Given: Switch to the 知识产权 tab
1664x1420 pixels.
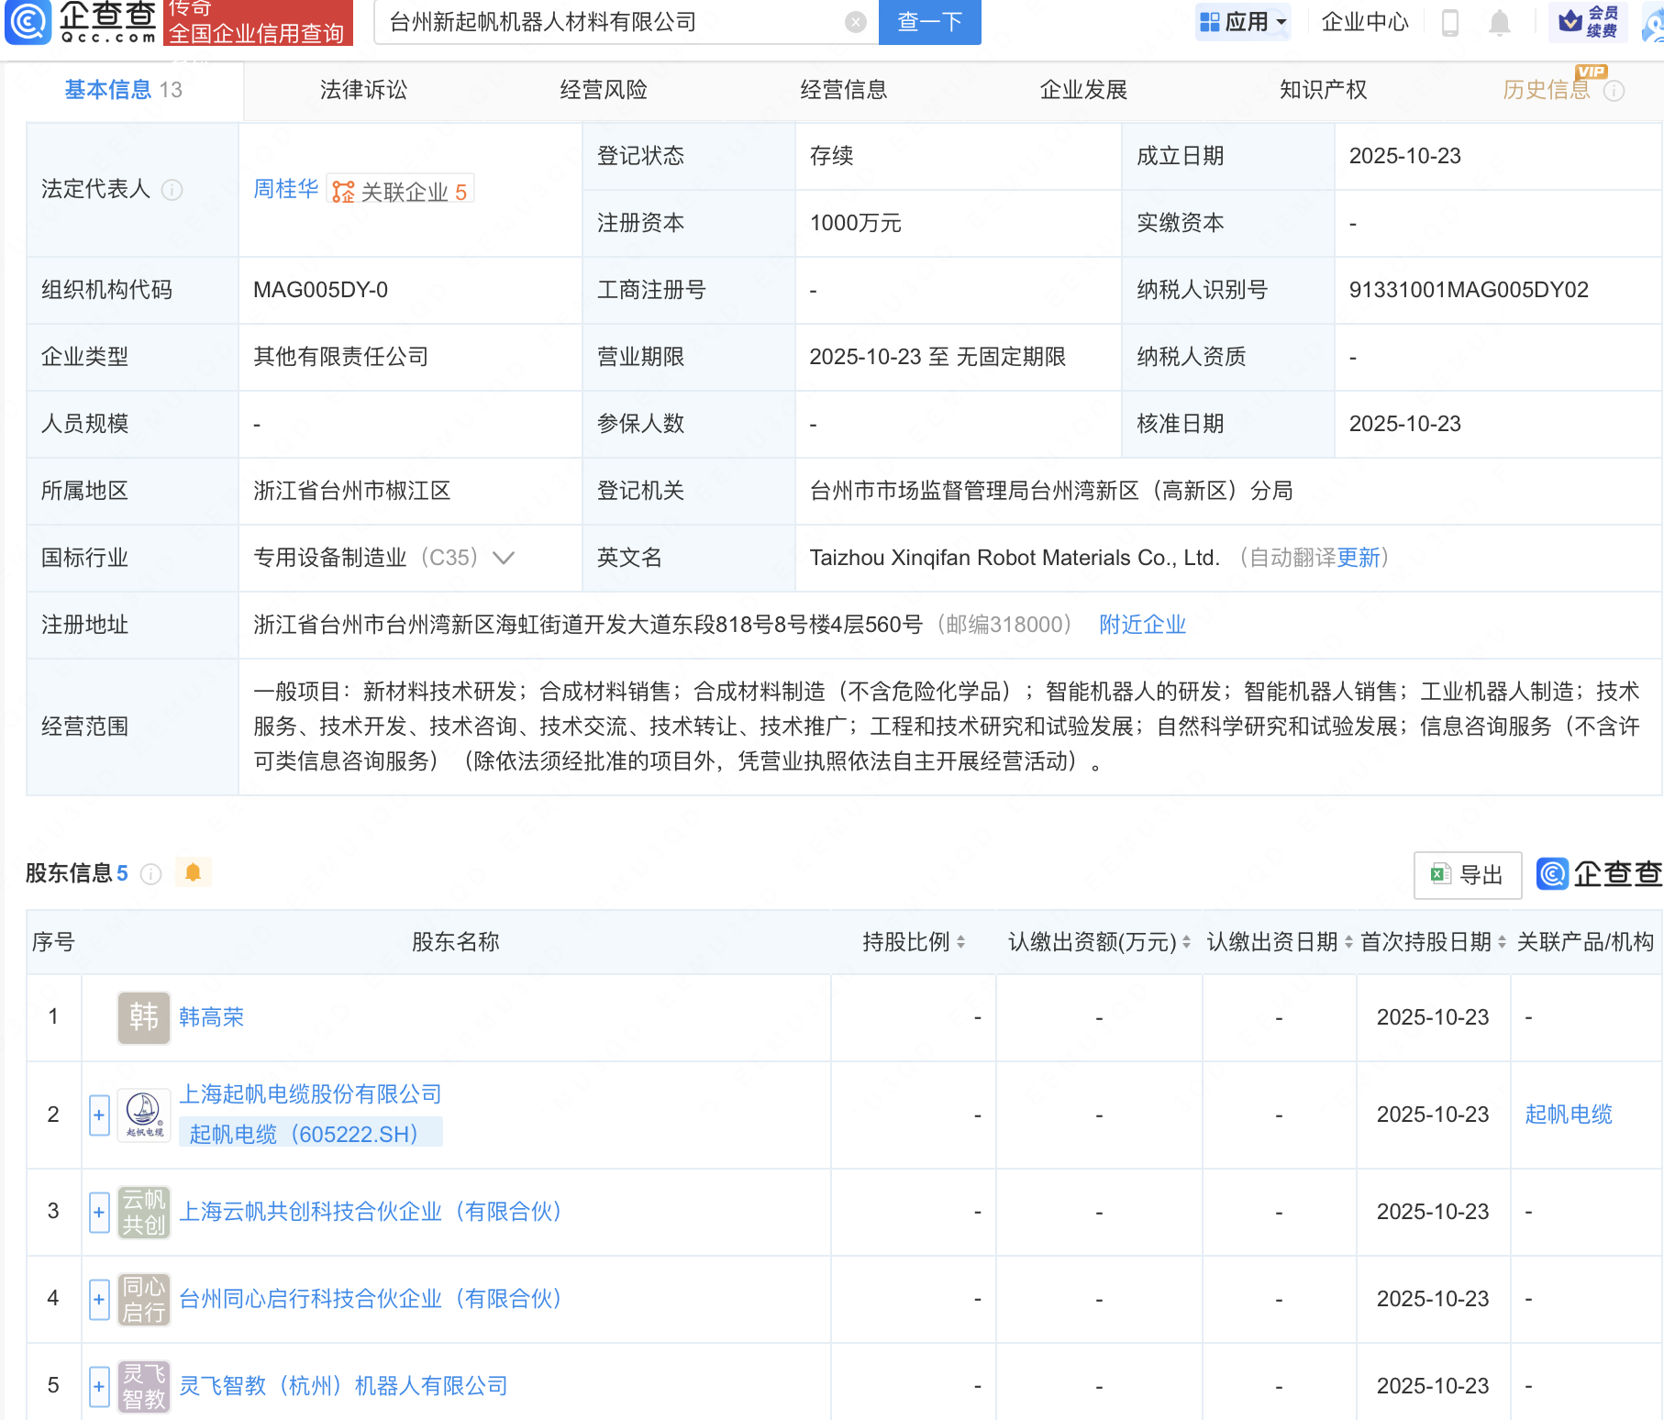Looking at the screenshot, I should click(x=1323, y=90).
